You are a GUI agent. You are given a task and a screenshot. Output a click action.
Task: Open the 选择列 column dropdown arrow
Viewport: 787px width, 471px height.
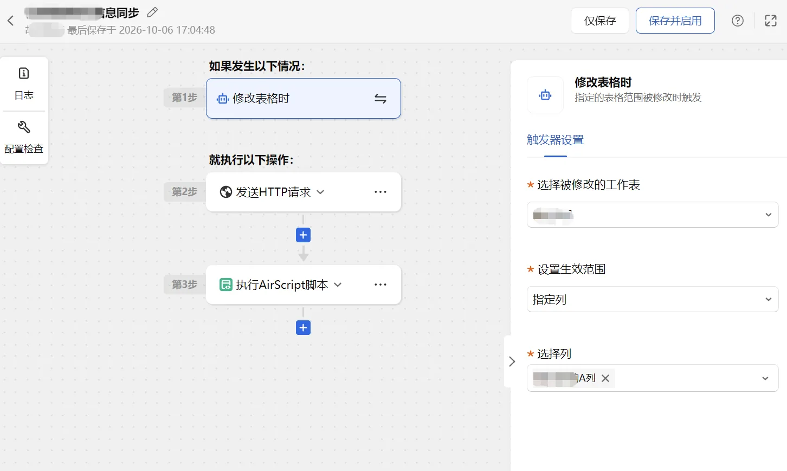(765, 378)
